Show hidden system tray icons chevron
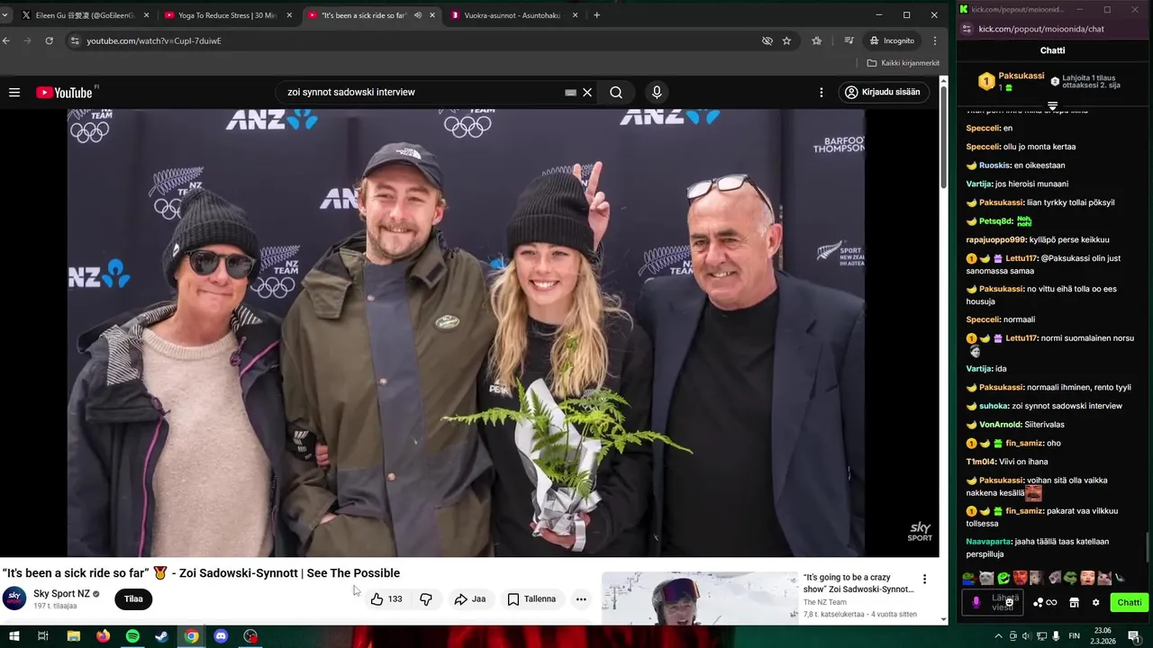The height and width of the screenshot is (648, 1153). pyautogui.click(x=998, y=636)
